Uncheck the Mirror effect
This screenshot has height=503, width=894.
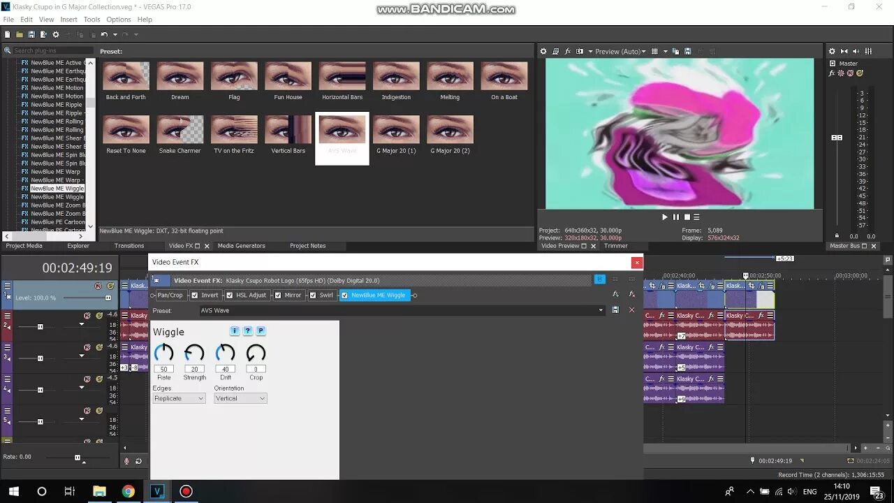(x=278, y=295)
